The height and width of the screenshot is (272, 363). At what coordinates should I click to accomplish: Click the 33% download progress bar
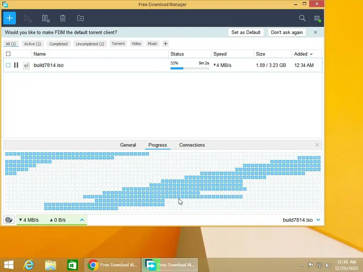[190, 68]
